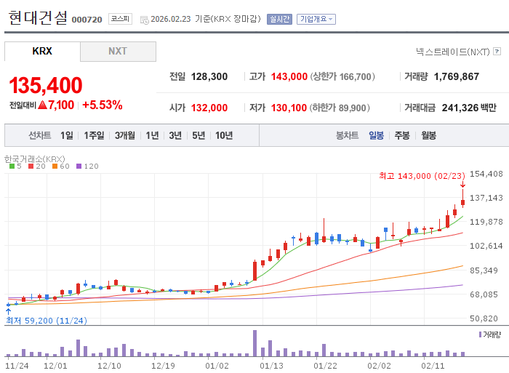Click the 최저 59,200 (11/24) chart label
Viewport: 509px width, 373px height.
coord(47,321)
